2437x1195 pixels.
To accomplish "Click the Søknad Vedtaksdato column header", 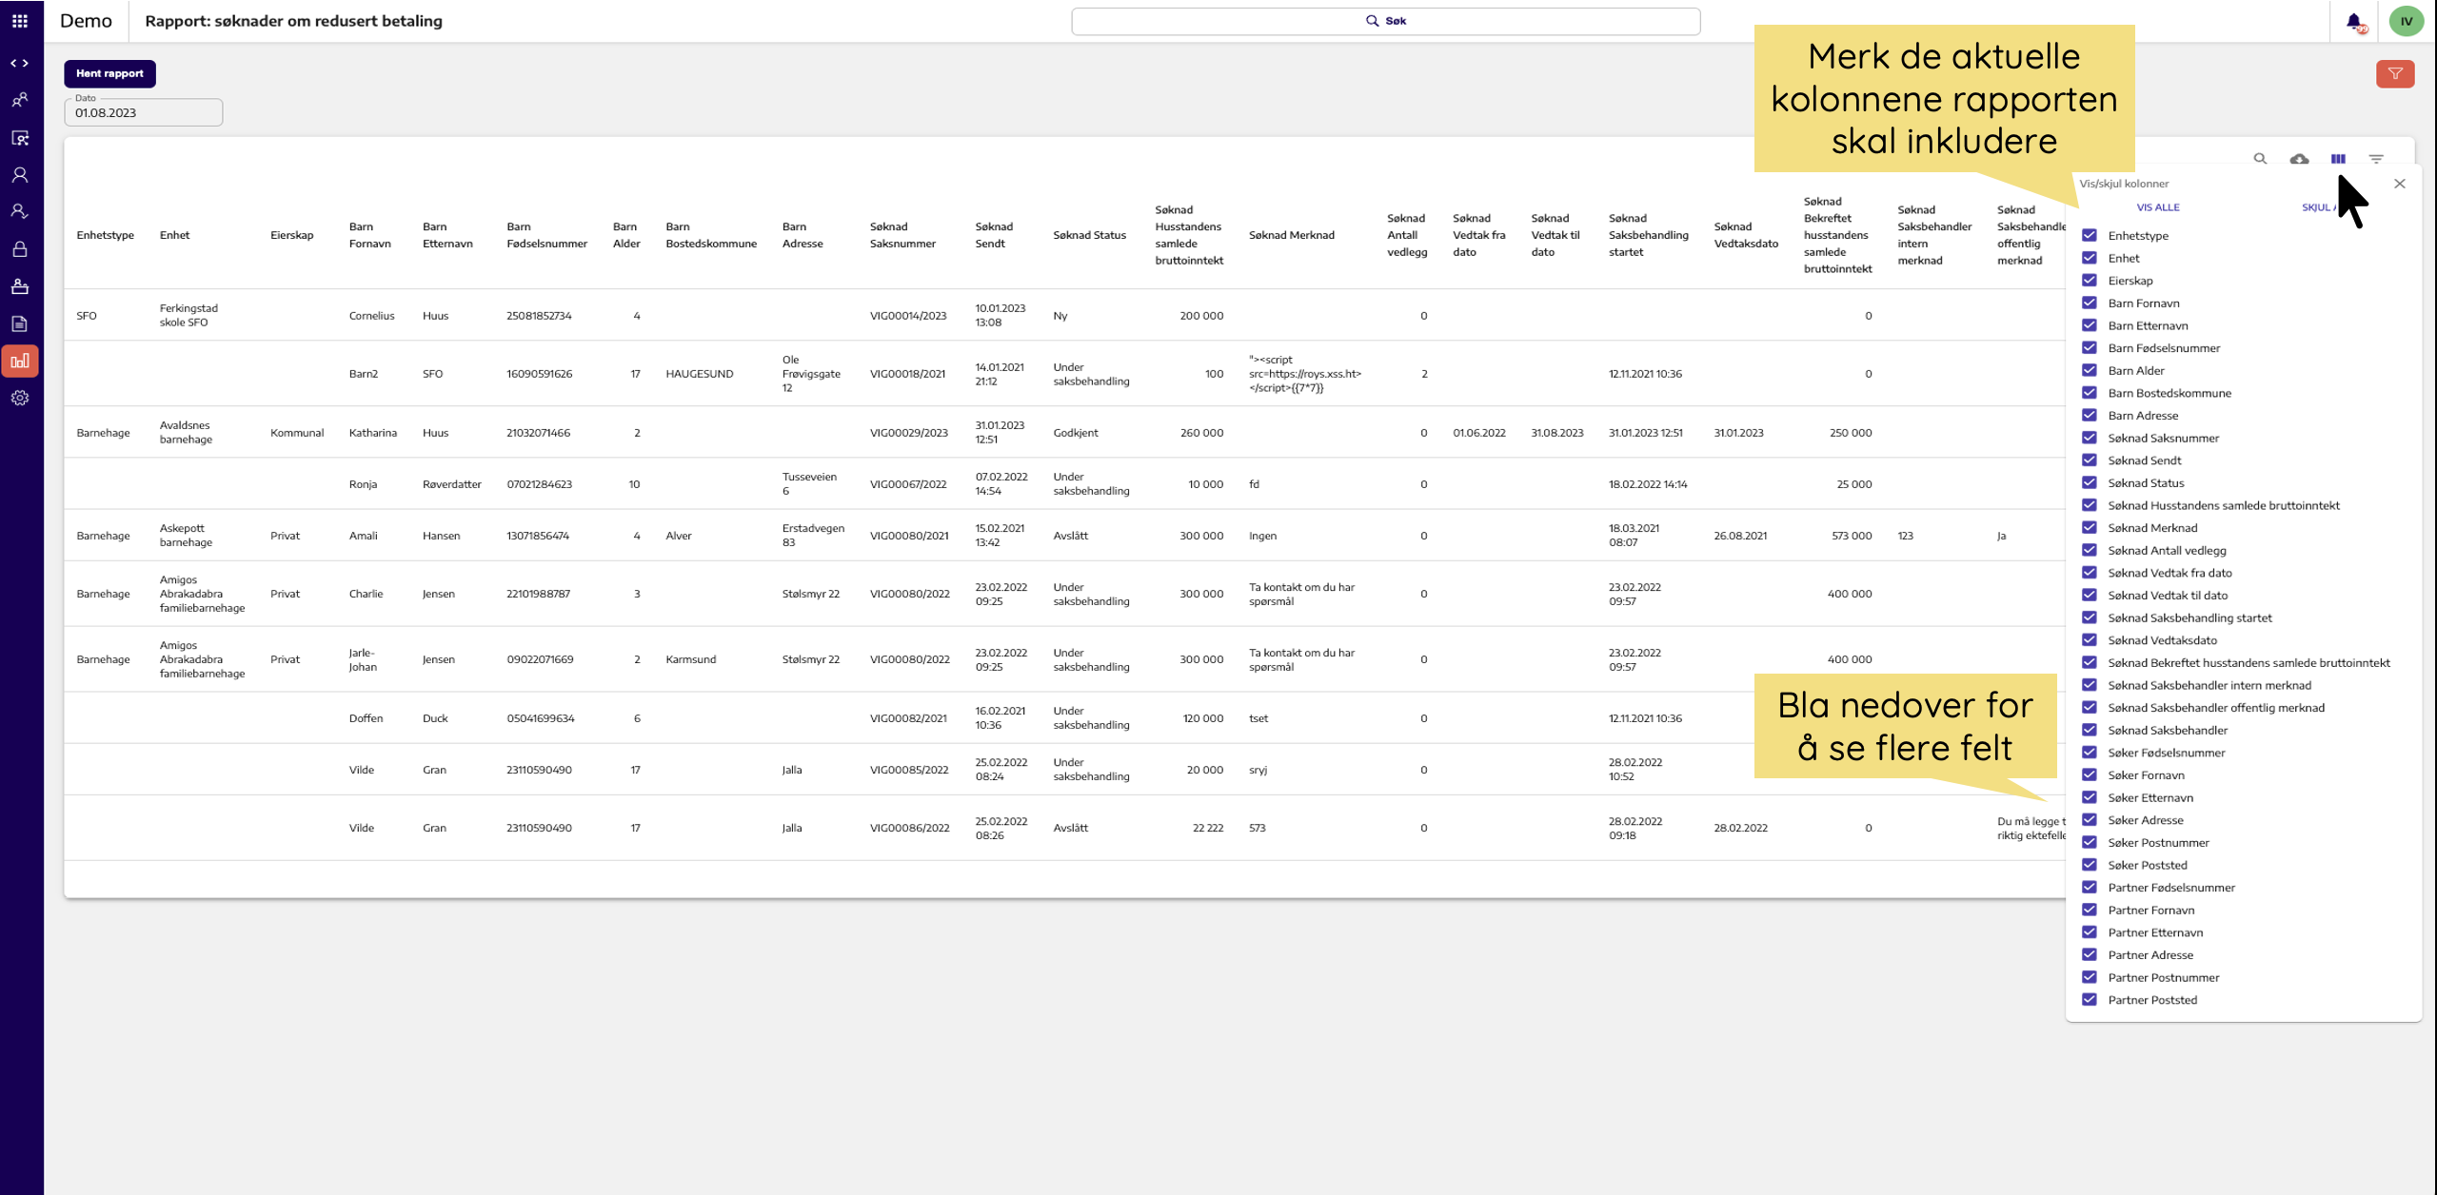I will [1746, 235].
